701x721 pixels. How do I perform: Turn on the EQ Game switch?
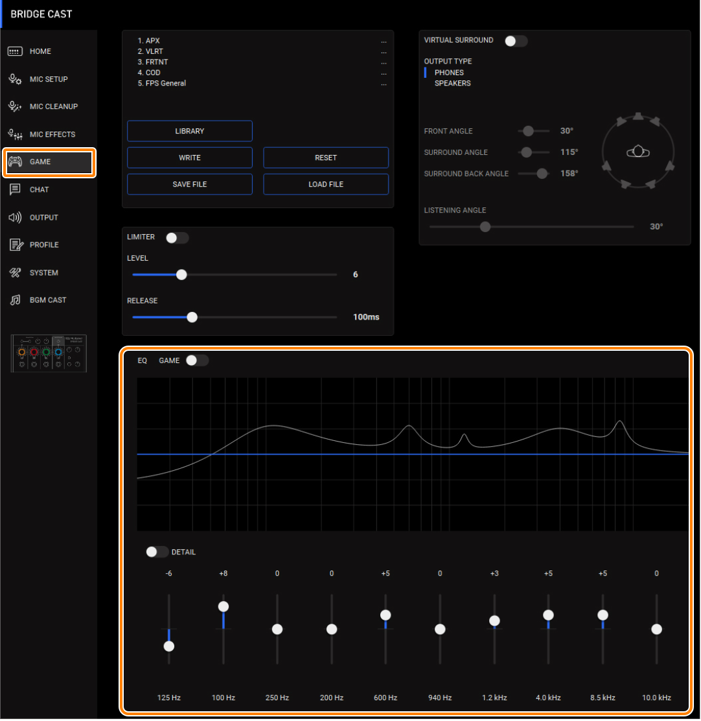point(197,360)
